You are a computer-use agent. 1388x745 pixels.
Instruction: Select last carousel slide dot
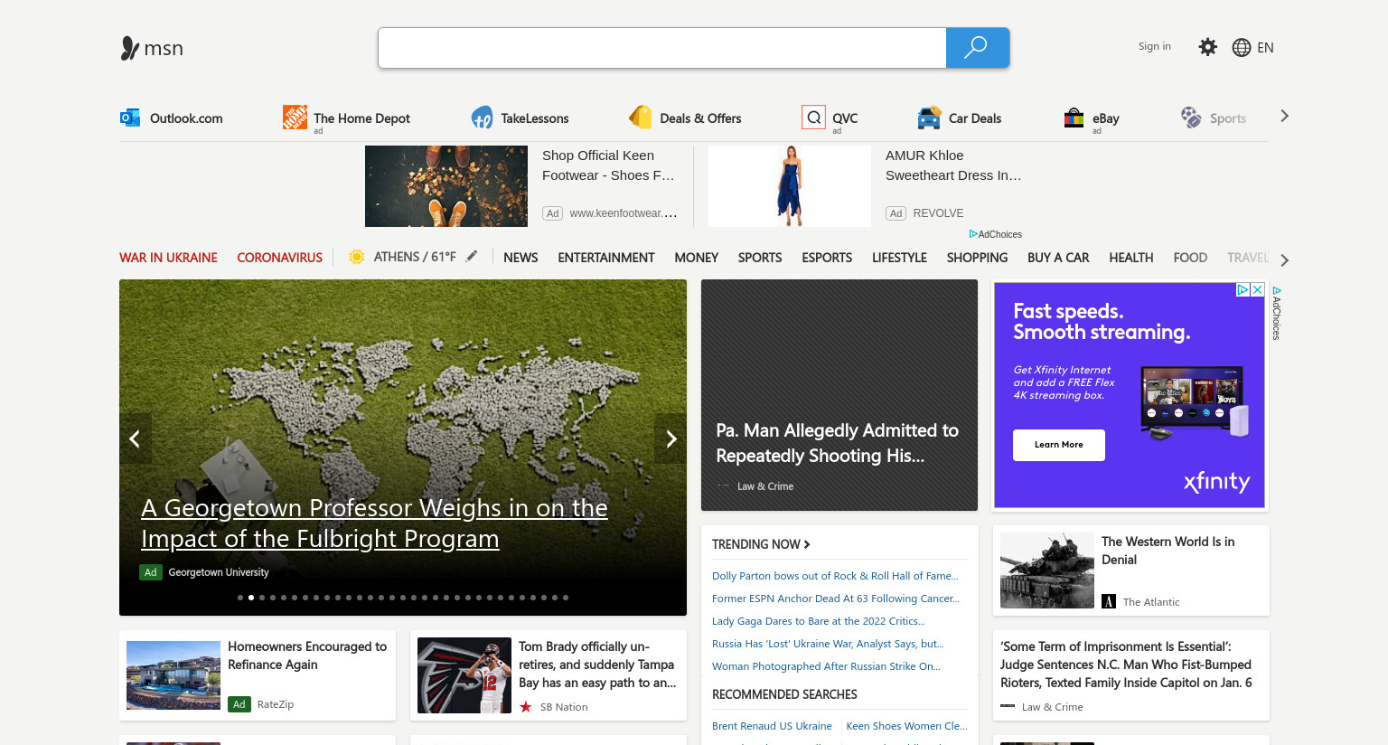click(566, 598)
